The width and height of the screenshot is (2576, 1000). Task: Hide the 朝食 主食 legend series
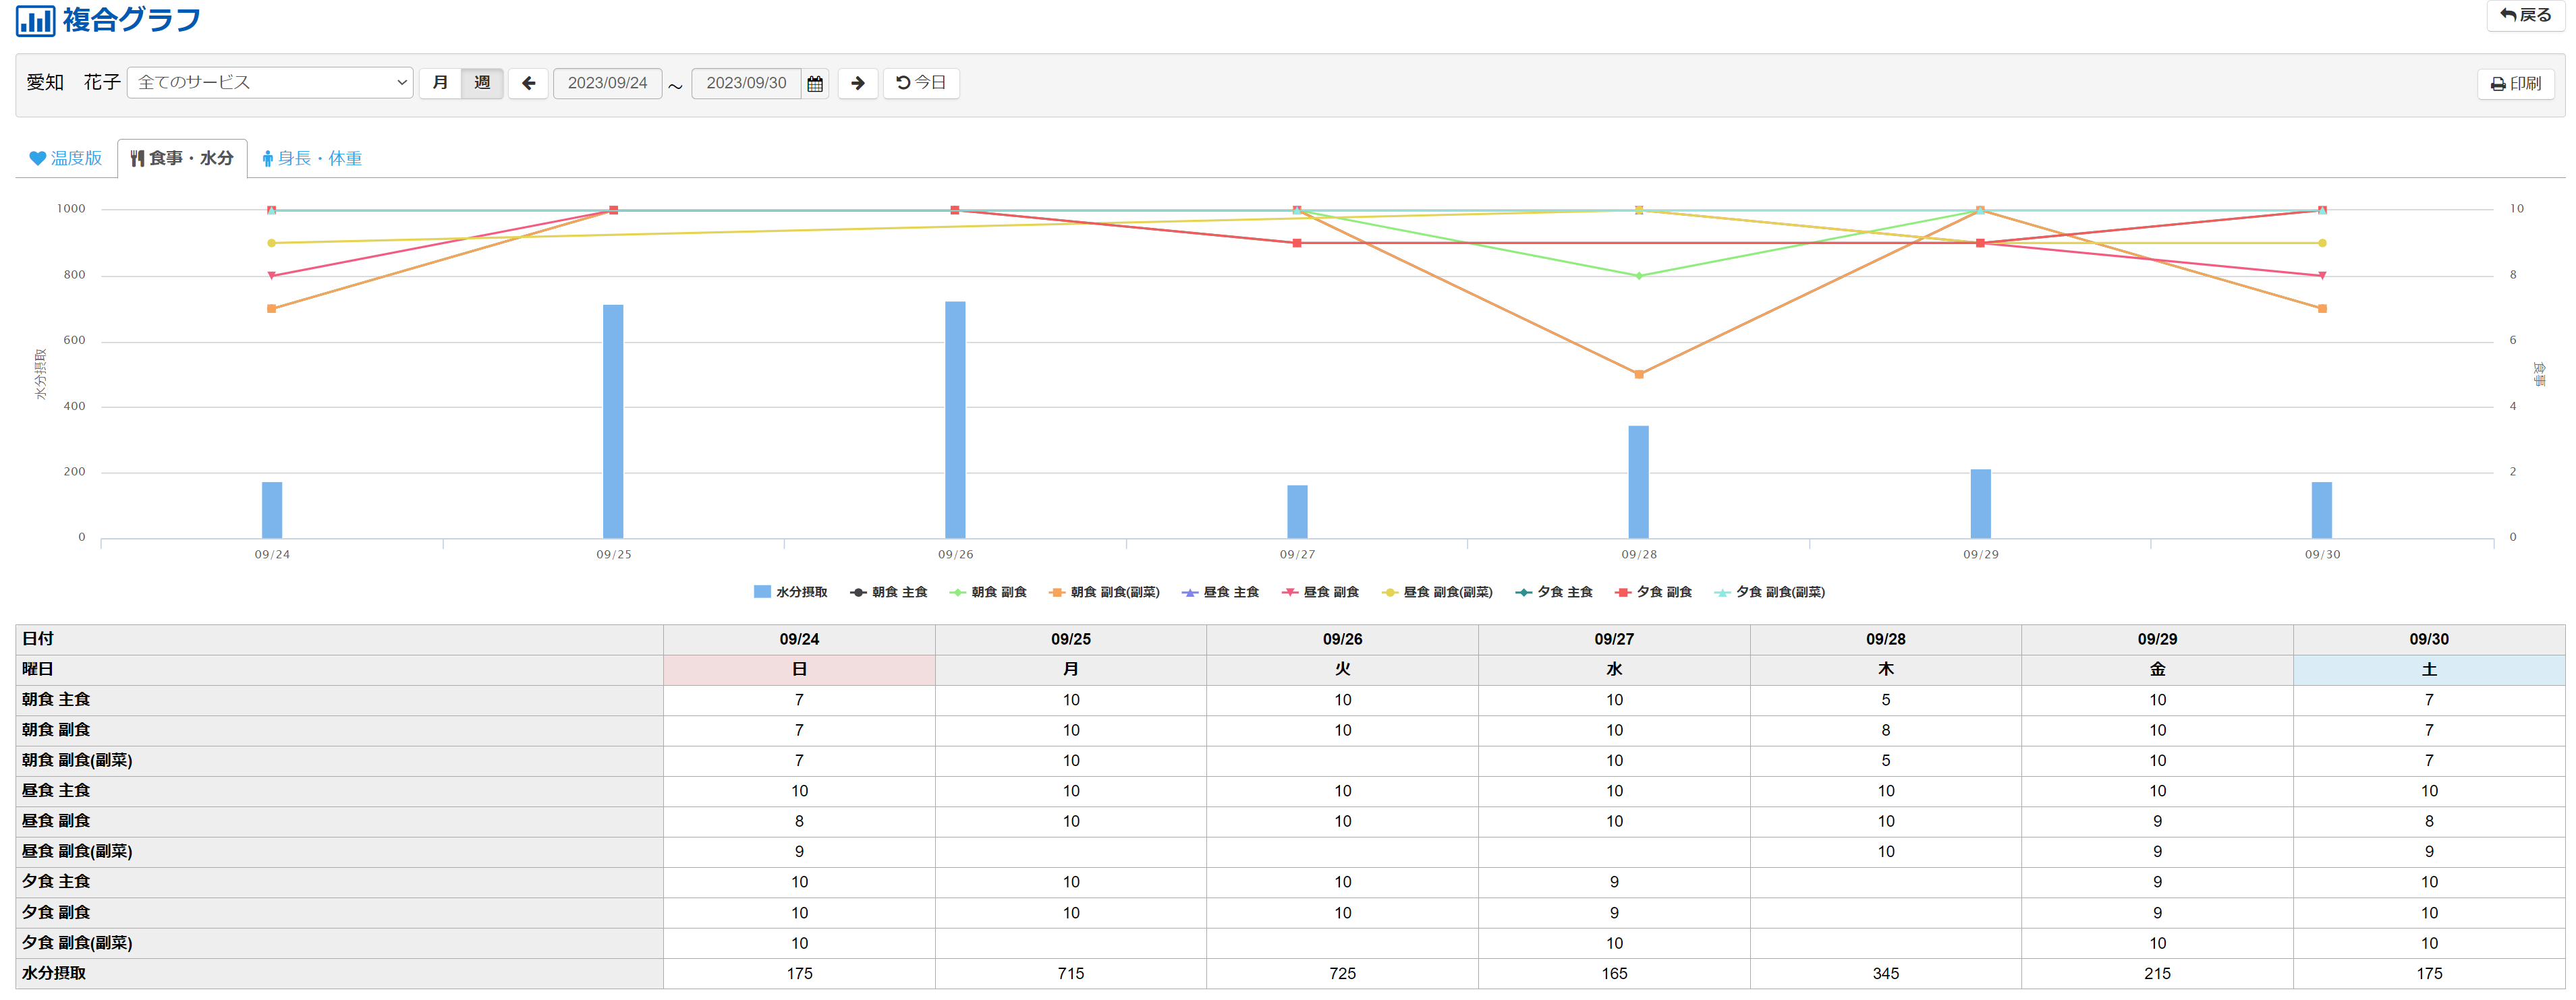point(889,593)
